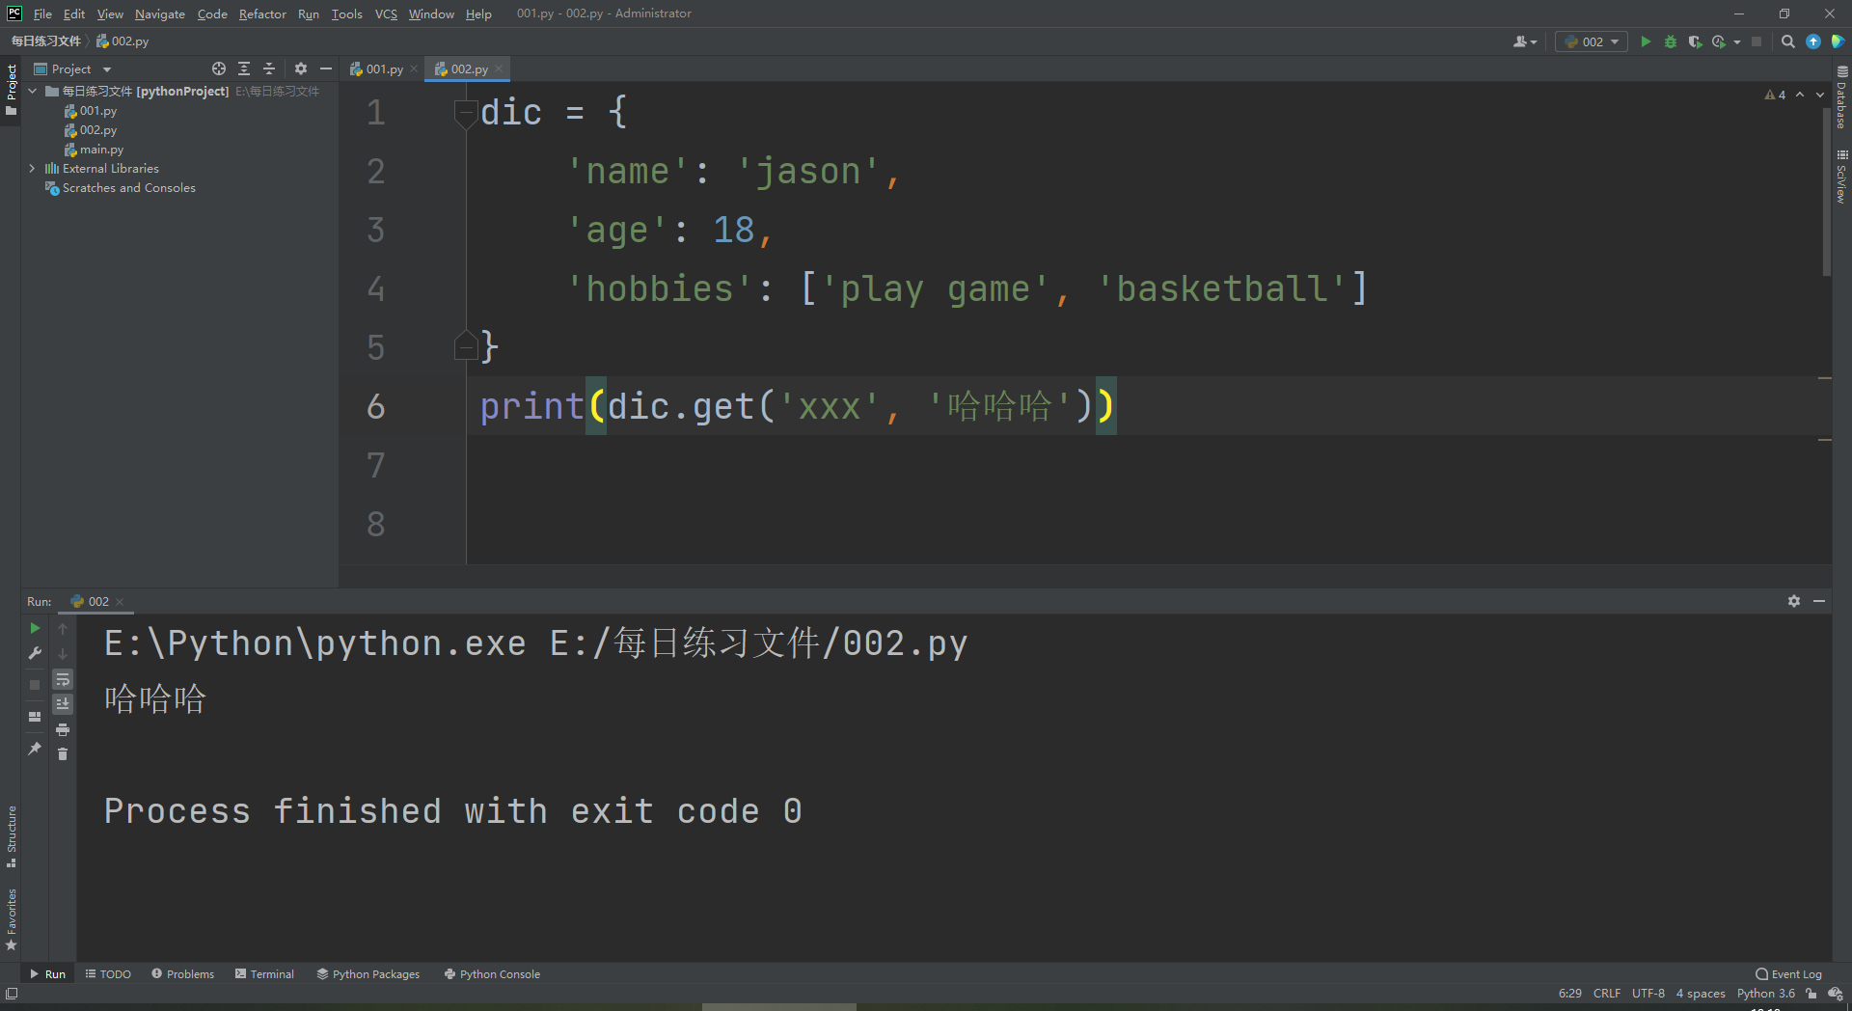Toggle soft-wrap in the Run console

tap(63, 679)
